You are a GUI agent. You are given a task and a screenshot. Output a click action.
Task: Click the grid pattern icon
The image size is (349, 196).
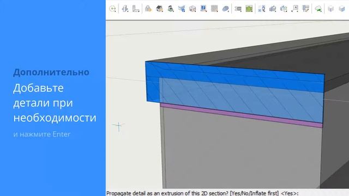coord(214,9)
